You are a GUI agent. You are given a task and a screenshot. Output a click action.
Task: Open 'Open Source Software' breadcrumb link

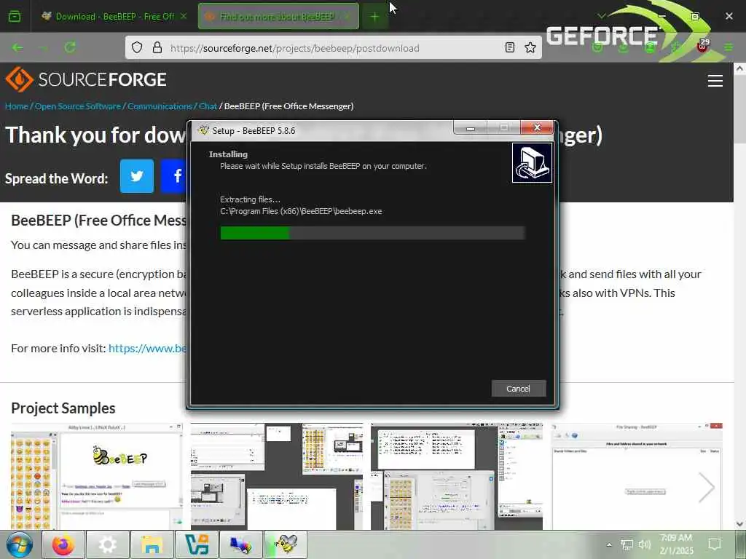[x=78, y=106]
